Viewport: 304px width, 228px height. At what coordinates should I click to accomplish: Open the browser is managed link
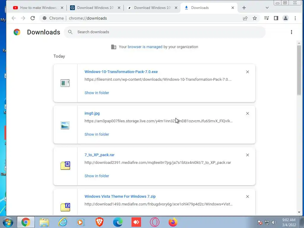tap(145, 47)
